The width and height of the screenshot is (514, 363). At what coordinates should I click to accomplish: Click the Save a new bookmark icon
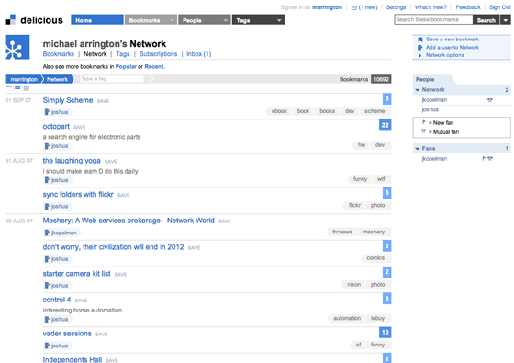click(x=420, y=40)
